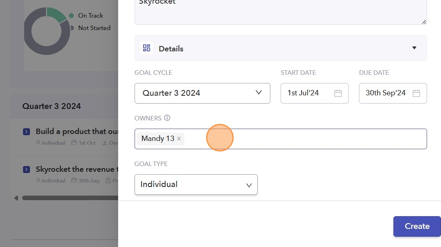Collapse the Details section arrow

pos(414,48)
